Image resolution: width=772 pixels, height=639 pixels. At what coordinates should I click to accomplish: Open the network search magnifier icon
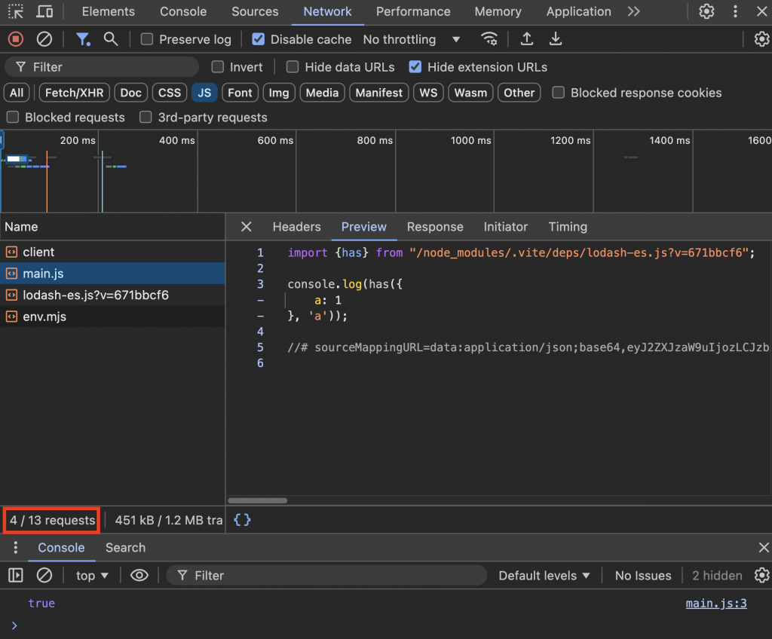point(111,39)
